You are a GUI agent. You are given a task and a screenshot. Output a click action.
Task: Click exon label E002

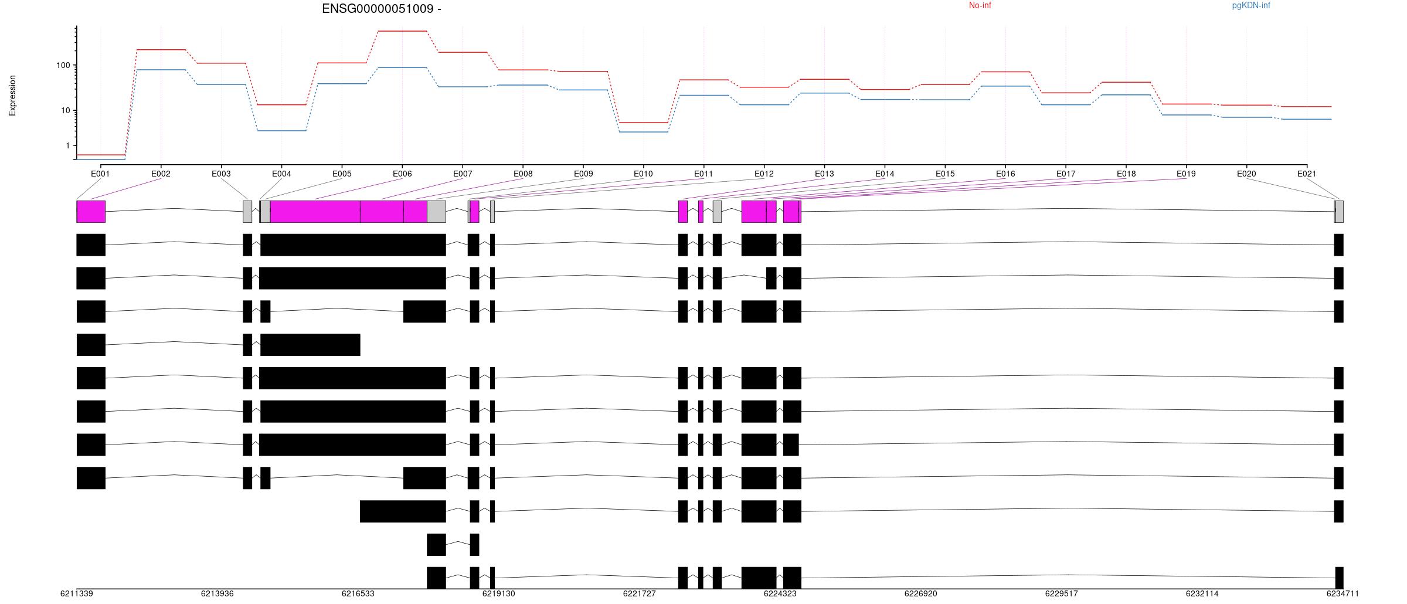pos(161,174)
